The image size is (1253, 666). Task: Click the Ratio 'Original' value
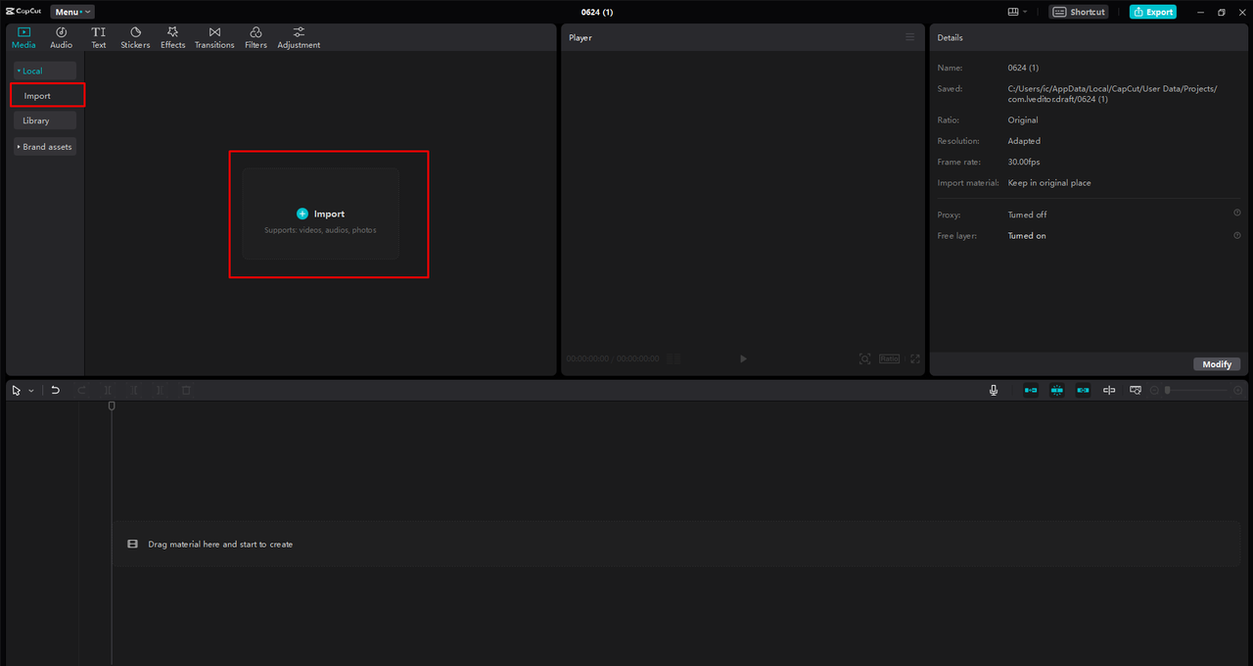[x=1023, y=119]
